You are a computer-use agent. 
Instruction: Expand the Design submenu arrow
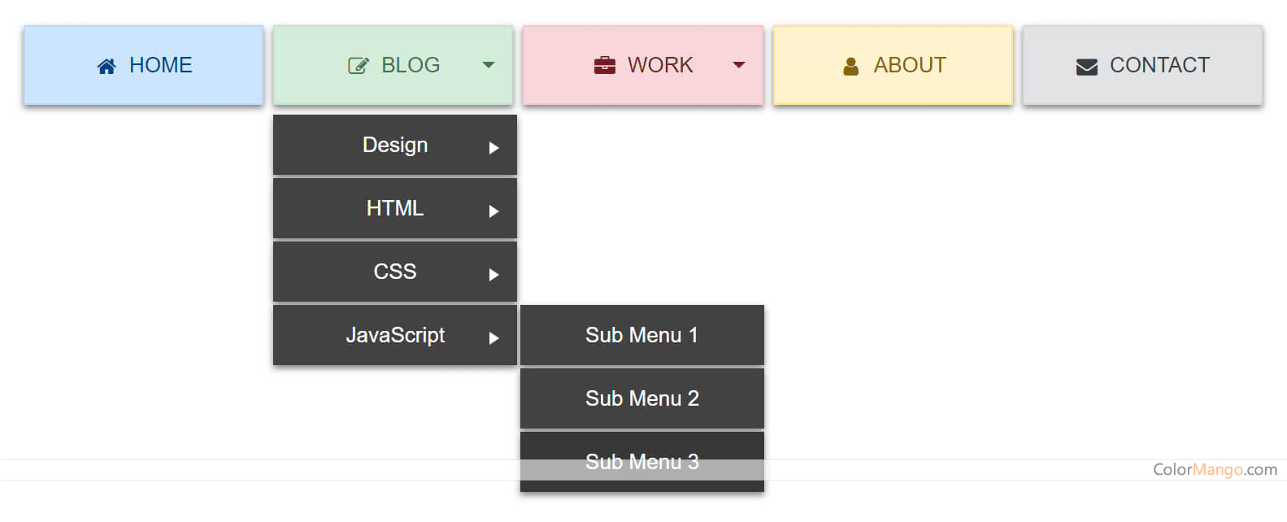tap(493, 148)
